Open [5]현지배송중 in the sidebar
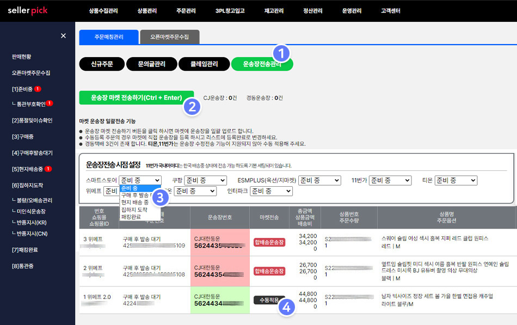Image resolution: width=517 pixels, height=325 pixels. pos(27,169)
